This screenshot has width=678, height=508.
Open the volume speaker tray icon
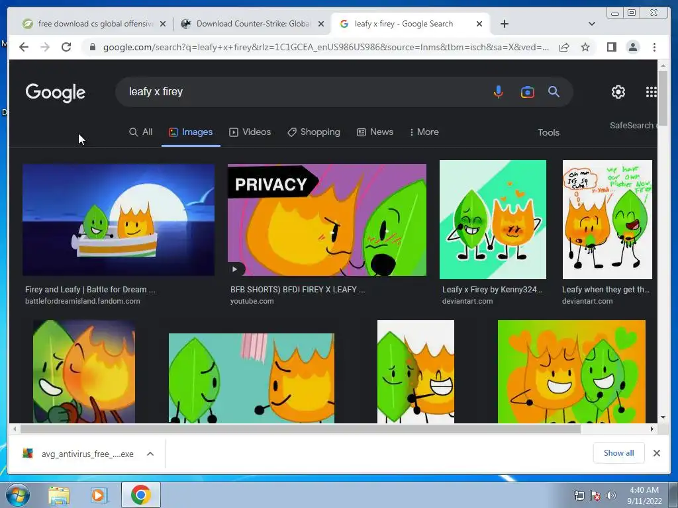point(610,495)
